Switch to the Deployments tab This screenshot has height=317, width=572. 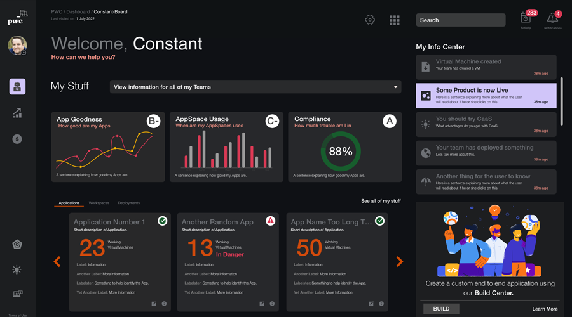click(x=129, y=203)
